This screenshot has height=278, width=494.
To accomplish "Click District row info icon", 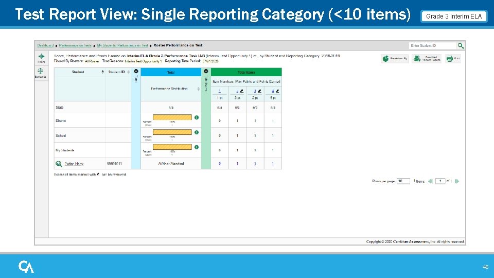I will pyautogui.click(x=197, y=117).
